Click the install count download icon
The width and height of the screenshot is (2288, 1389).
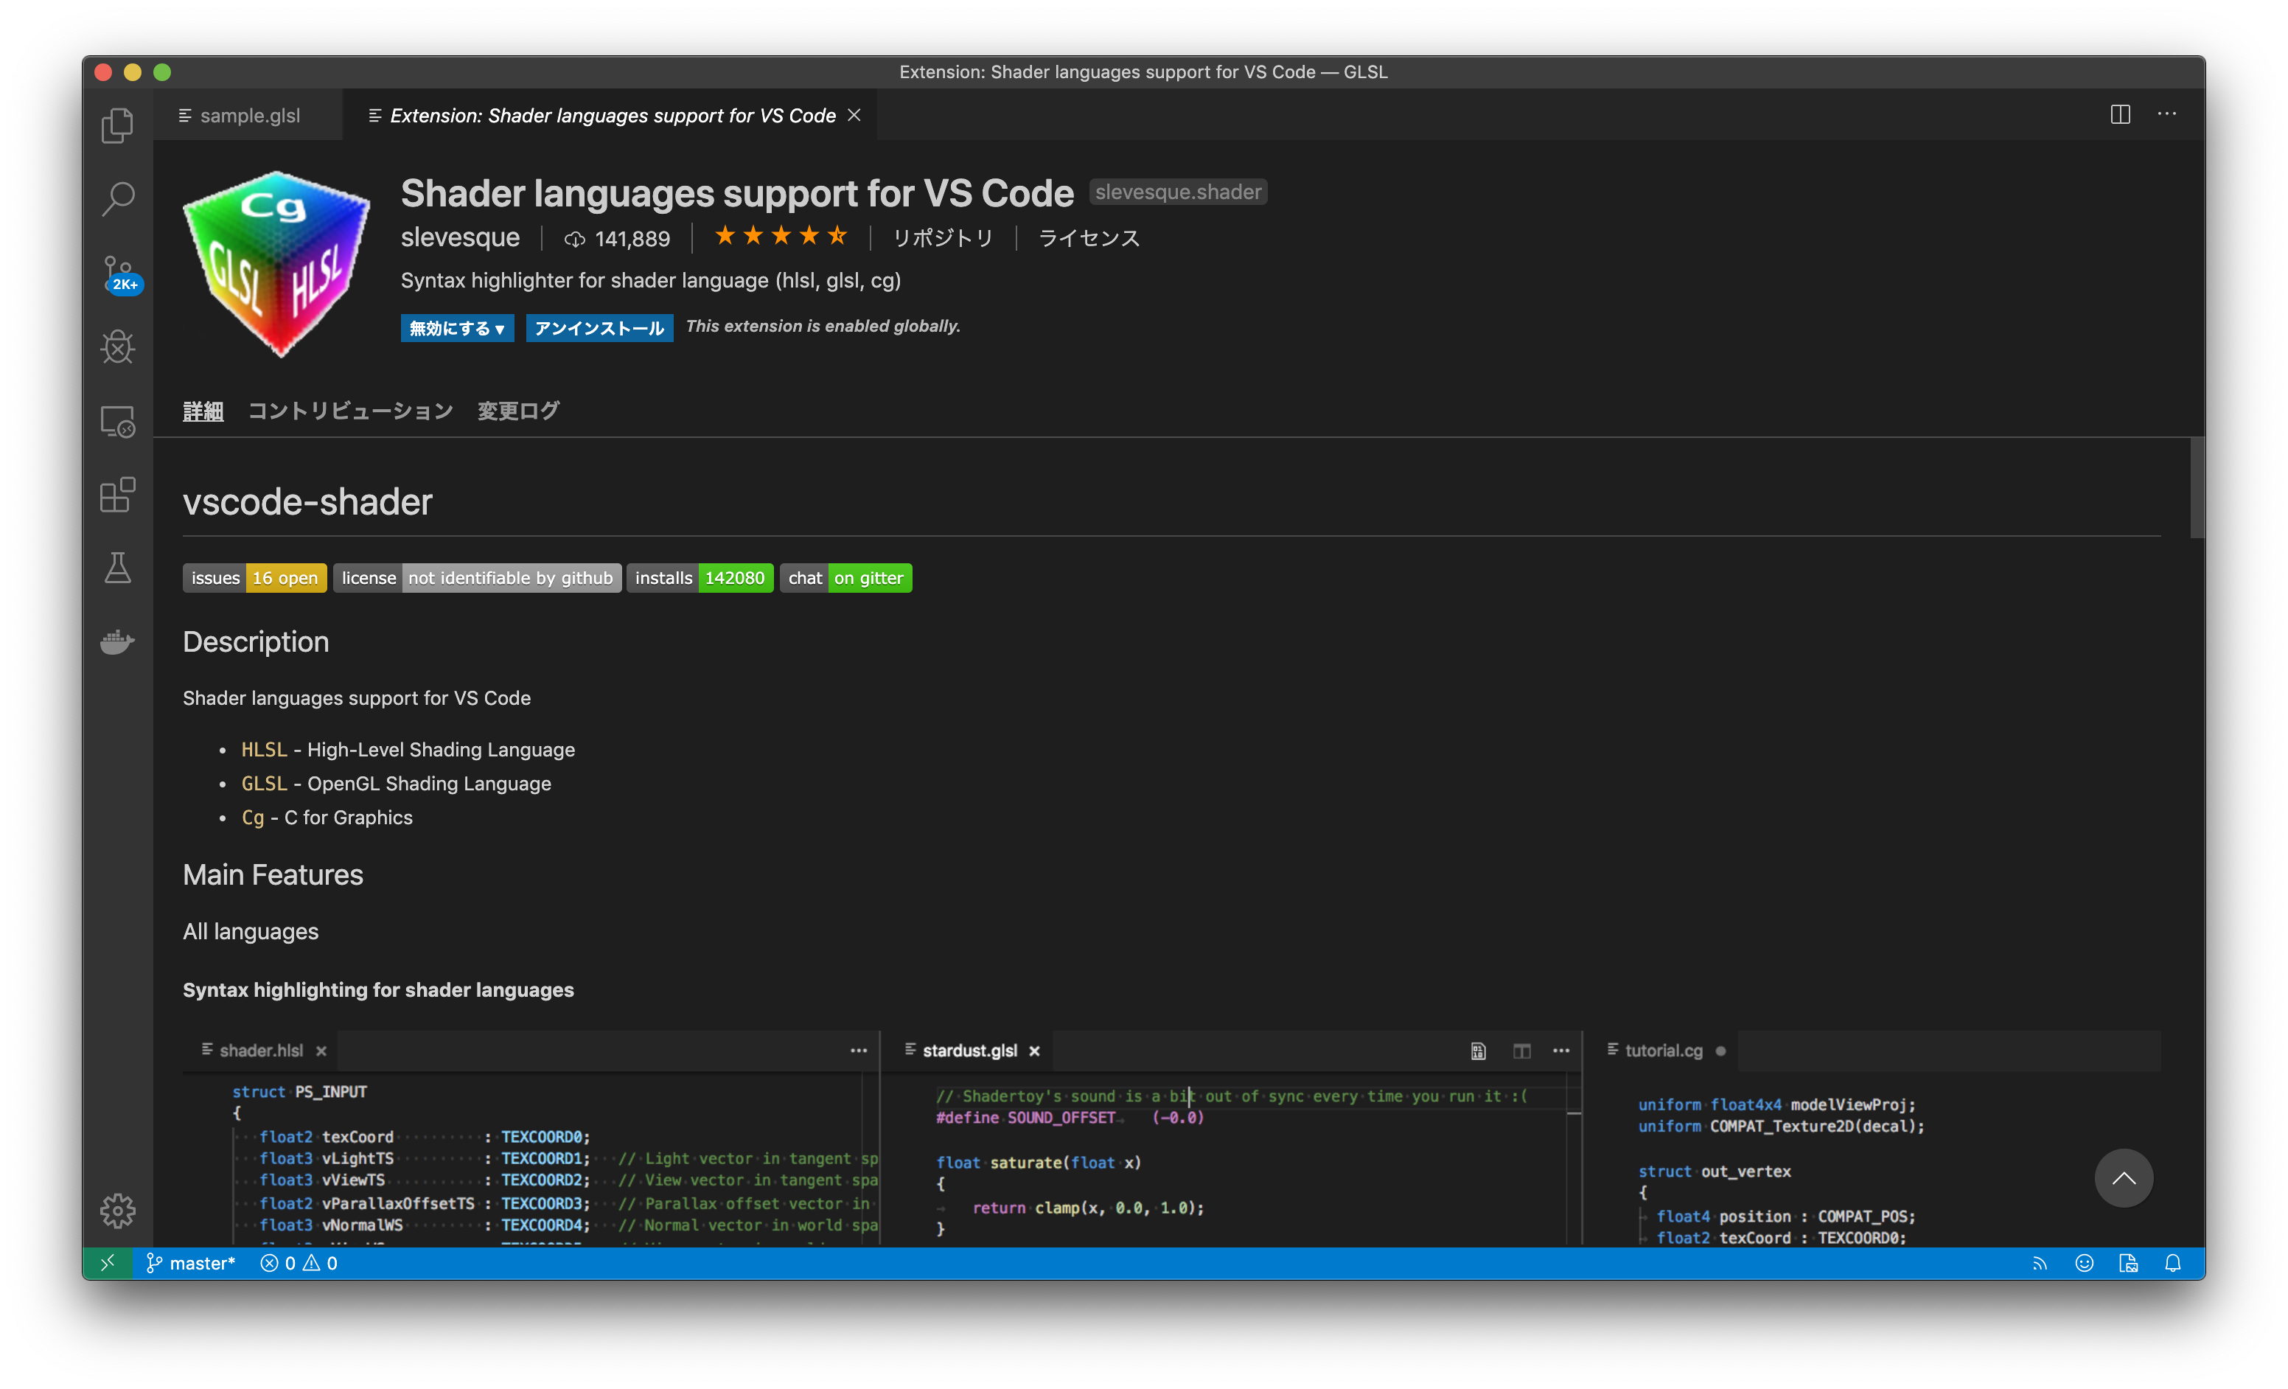click(575, 239)
